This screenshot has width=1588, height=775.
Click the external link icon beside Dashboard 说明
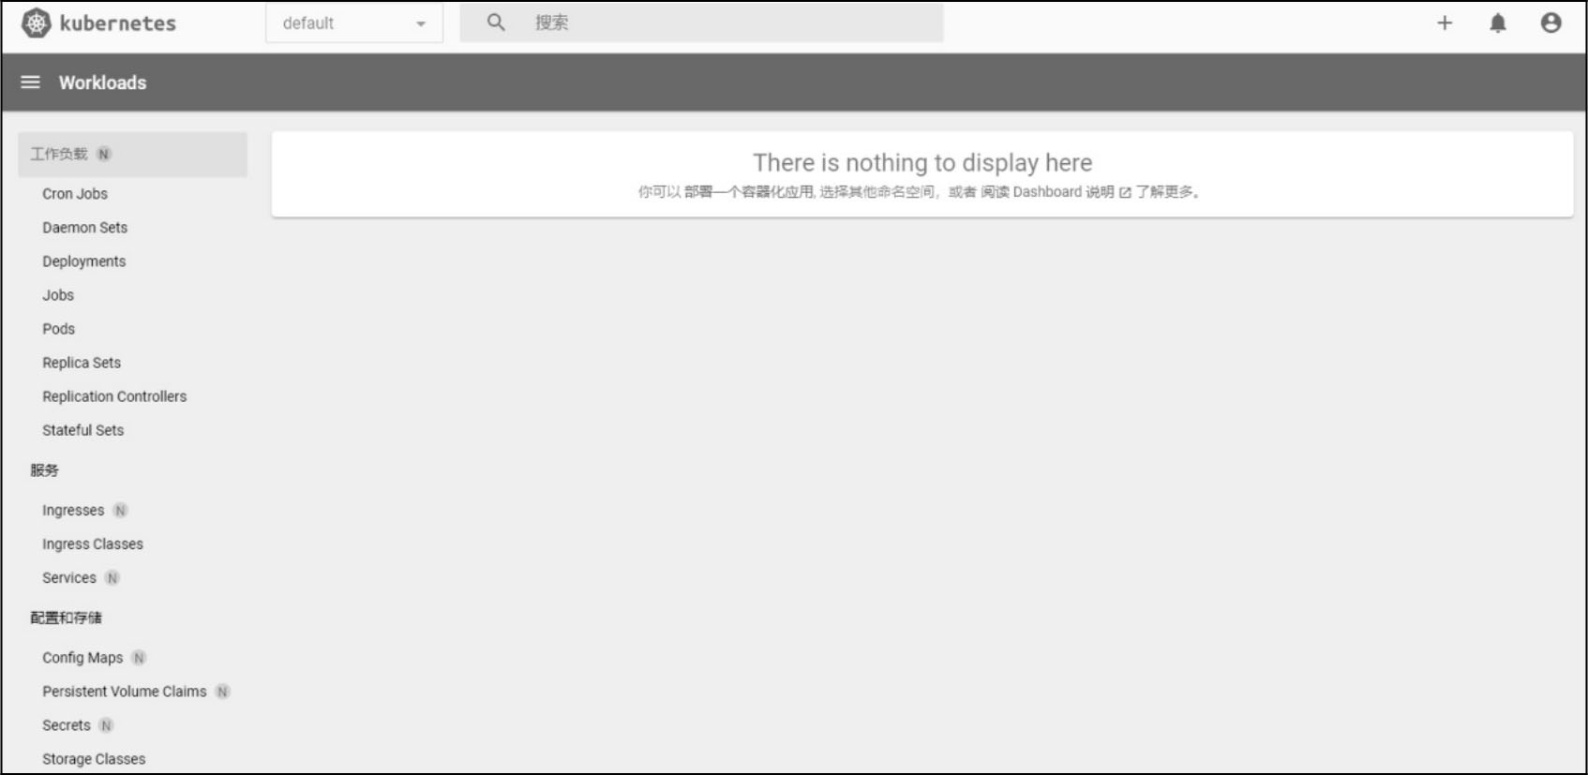[1125, 192]
